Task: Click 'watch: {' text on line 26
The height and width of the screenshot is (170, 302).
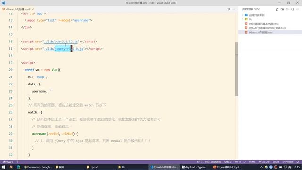Action: pyautogui.click(x=35, y=112)
